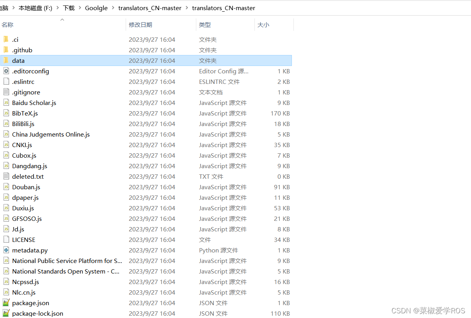The height and width of the screenshot is (318, 471).
Task: Click the last translators_CN-master breadcrumb segment
Action: pos(224,8)
